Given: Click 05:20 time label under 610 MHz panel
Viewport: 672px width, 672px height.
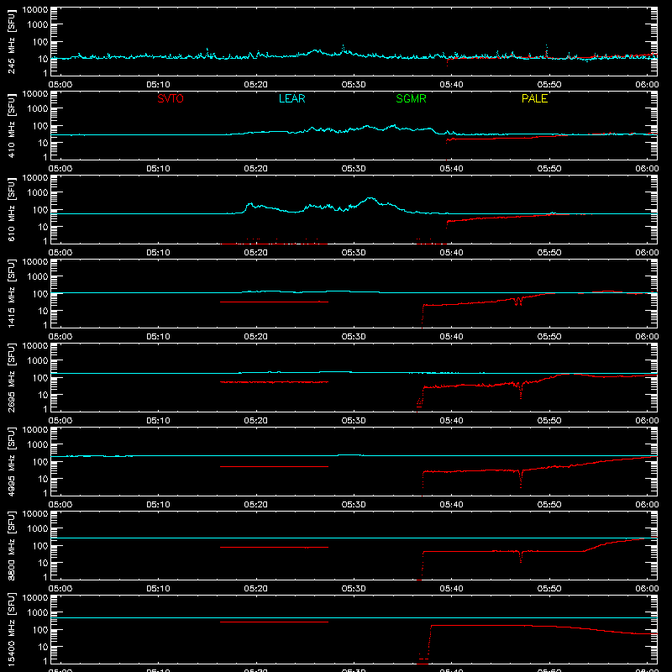Looking at the screenshot, I should click(256, 253).
